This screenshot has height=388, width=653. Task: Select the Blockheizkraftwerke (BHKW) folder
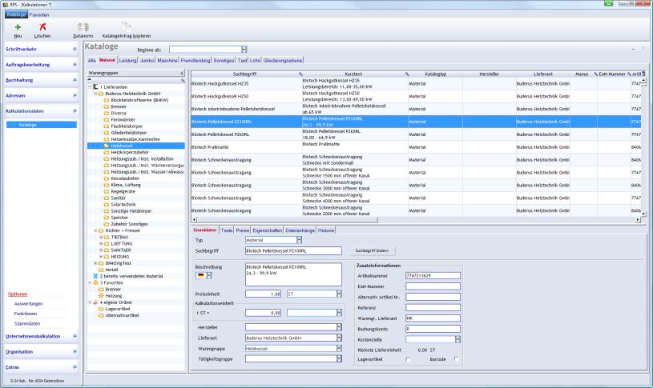pos(139,100)
